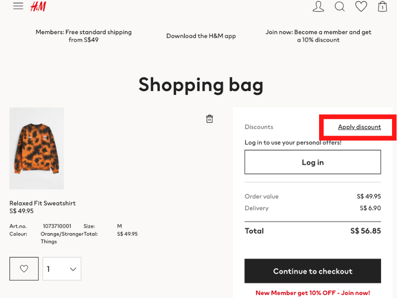Viewport: 397px width, 298px height.
Task: Click the search magnifier icon
Action: pos(339,6)
